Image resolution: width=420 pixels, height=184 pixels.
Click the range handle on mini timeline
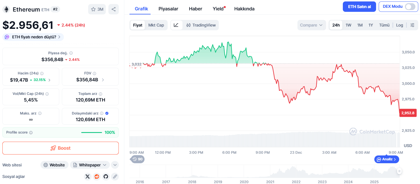tap(399, 171)
